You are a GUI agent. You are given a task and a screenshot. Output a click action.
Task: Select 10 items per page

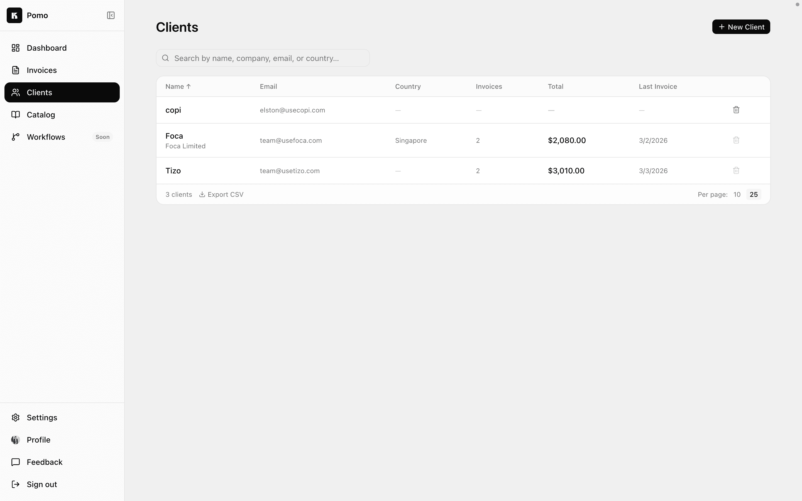(737, 194)
